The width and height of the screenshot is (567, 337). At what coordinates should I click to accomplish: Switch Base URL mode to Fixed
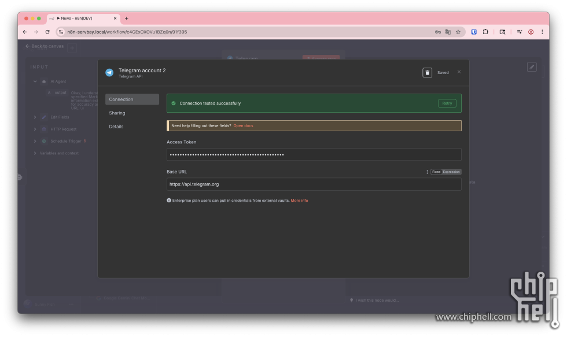click(436, 172)
